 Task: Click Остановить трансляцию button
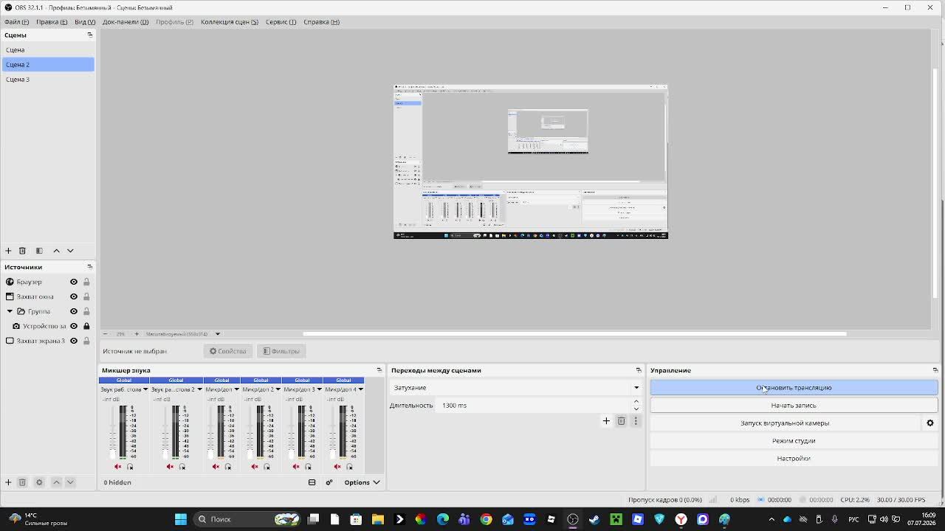[794, 388]
